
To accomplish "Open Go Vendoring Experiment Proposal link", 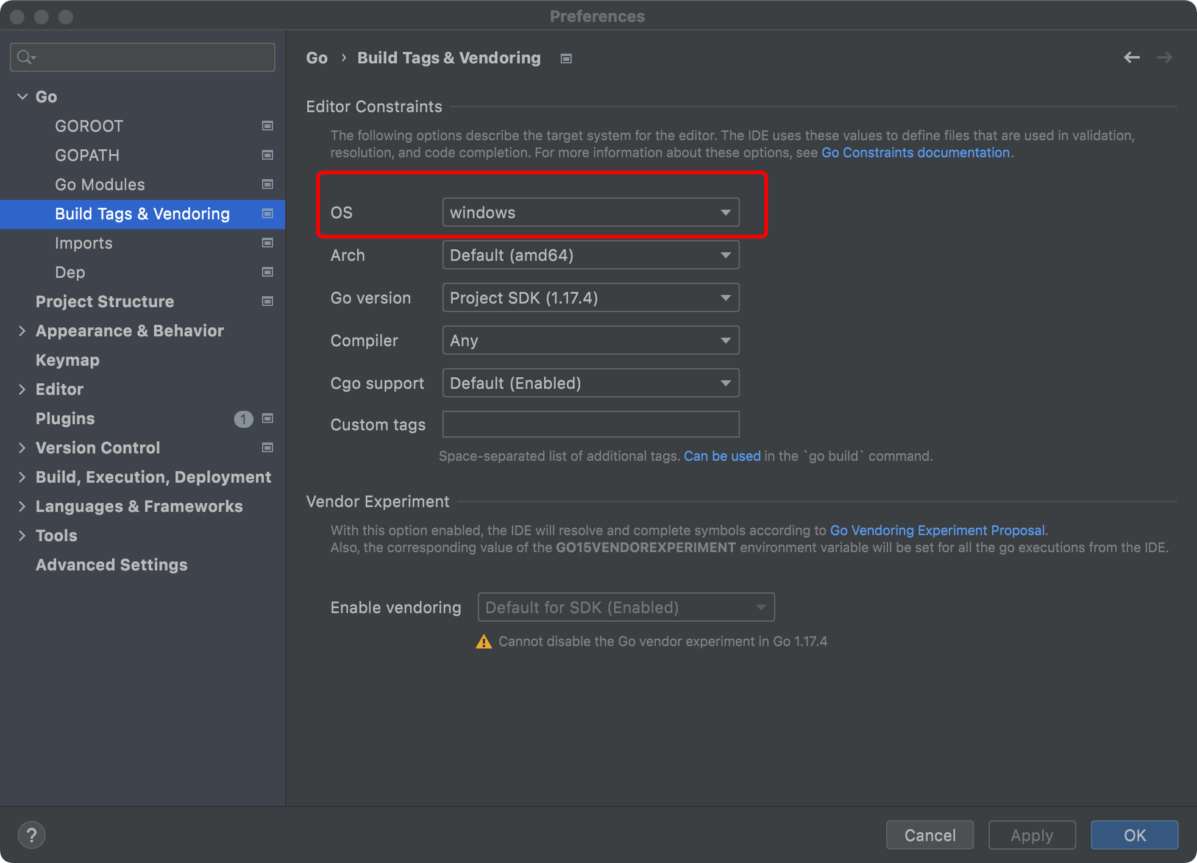I will [x=937, y=530].
